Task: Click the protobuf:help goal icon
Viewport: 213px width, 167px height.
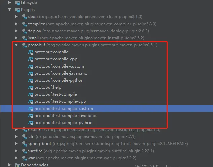Action: [31, 87]
